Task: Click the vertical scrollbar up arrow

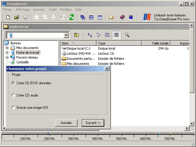Action: click(x=192, y=25)
